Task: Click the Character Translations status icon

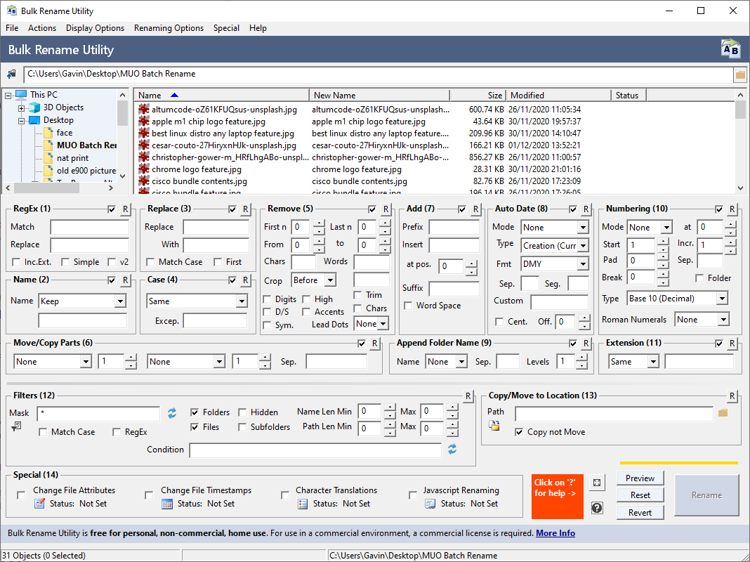Action: click(x=303, y=504)
